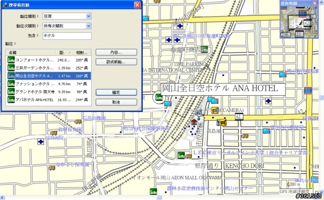Click the school bus icon at 岩草保育園

[54, 133]
